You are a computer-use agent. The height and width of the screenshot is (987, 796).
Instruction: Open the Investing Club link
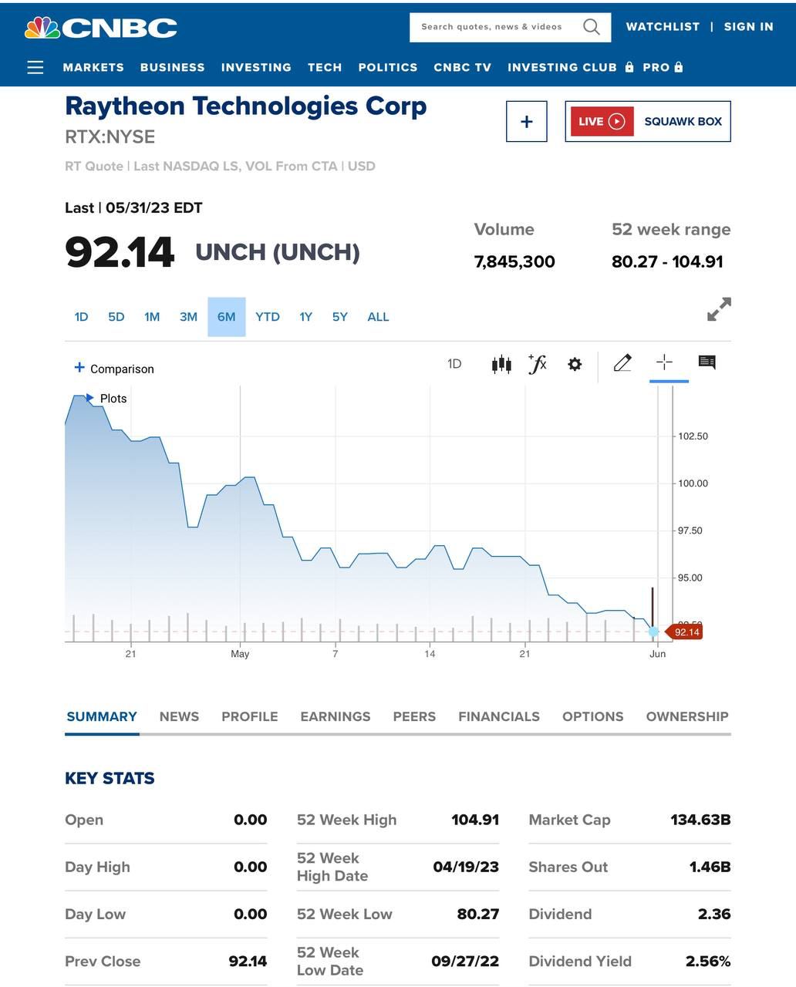click(562, 67)
